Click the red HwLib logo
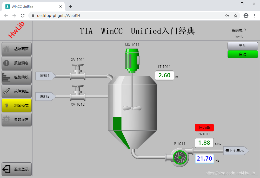This screenshot has height=178, width=260. click(x=16, y=30)
